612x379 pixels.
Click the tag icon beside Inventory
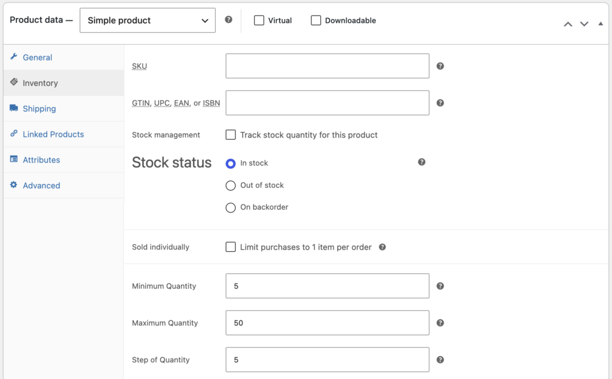pyautogui.click(x=14, y=82)
